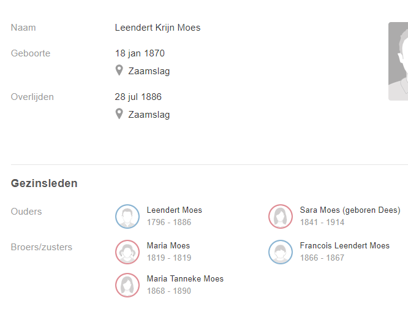Open Leendert Moes parent profile link
Screen dimensions: 408x314
point(175,210)
